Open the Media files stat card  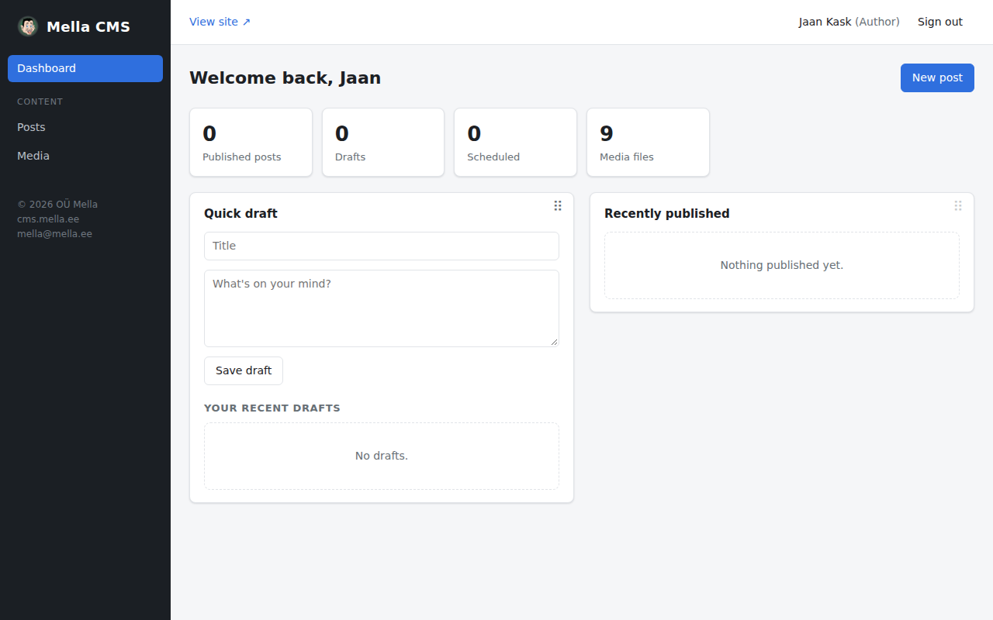click(x=648, y=142)
